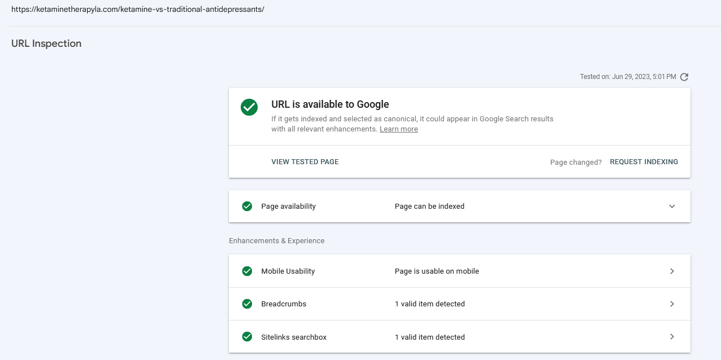Click green checkmark next to Mobile Usability
This screenshot has width=721, height=360.
tap(247, 271)
